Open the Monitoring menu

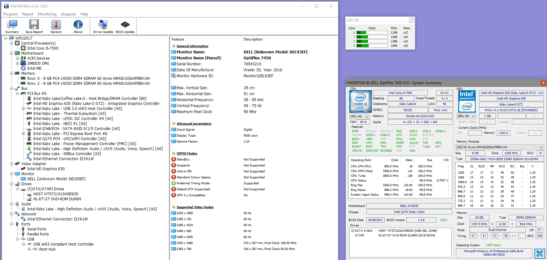coord(47,14)
